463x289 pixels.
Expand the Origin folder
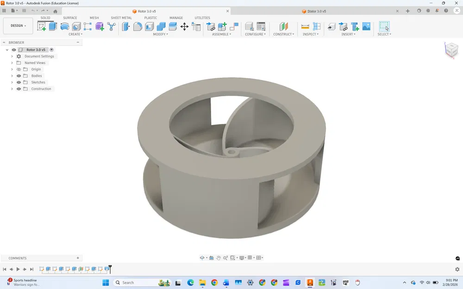(12, 69)
